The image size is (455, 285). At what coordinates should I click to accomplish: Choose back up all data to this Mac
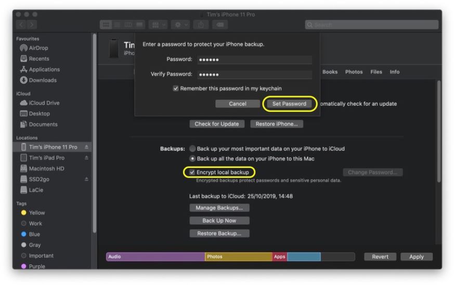[192, 159]
